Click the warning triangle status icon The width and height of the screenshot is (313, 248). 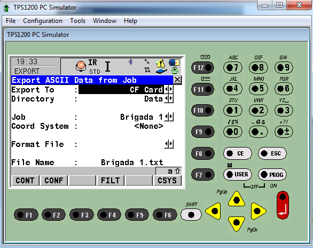point(160,63)
